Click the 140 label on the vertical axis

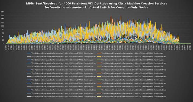point(3,19)
